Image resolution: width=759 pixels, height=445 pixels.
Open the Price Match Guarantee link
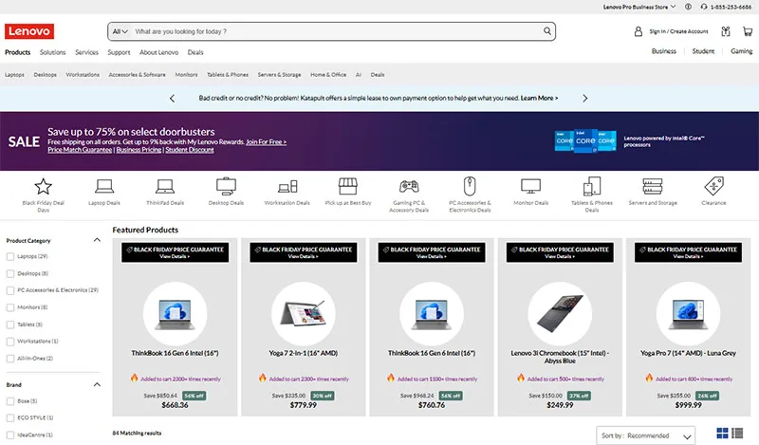coord(80,150)
